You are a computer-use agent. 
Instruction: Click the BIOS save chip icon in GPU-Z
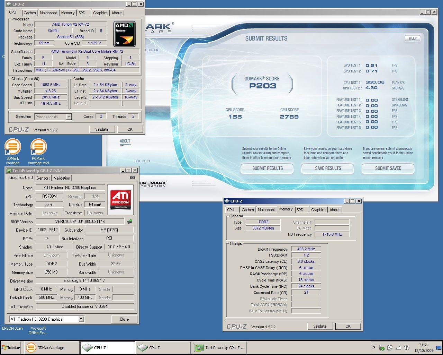coord(130,221)
